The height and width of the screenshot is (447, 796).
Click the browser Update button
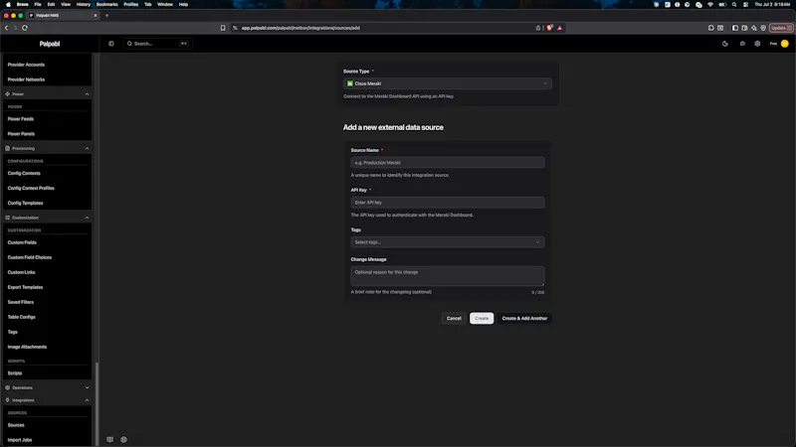[781, 28]
